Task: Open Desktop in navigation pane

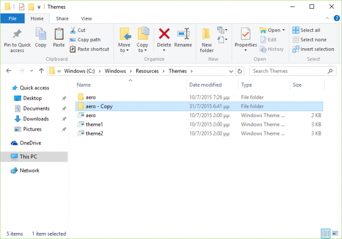Action: (32, 98)
